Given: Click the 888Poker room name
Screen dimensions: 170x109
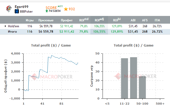Looking at the screenshot, I should coord(26,12).
